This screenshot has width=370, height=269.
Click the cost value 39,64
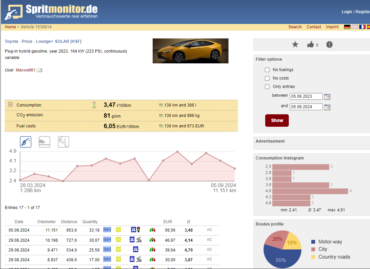pyautogui.click(x=170, y=250)
